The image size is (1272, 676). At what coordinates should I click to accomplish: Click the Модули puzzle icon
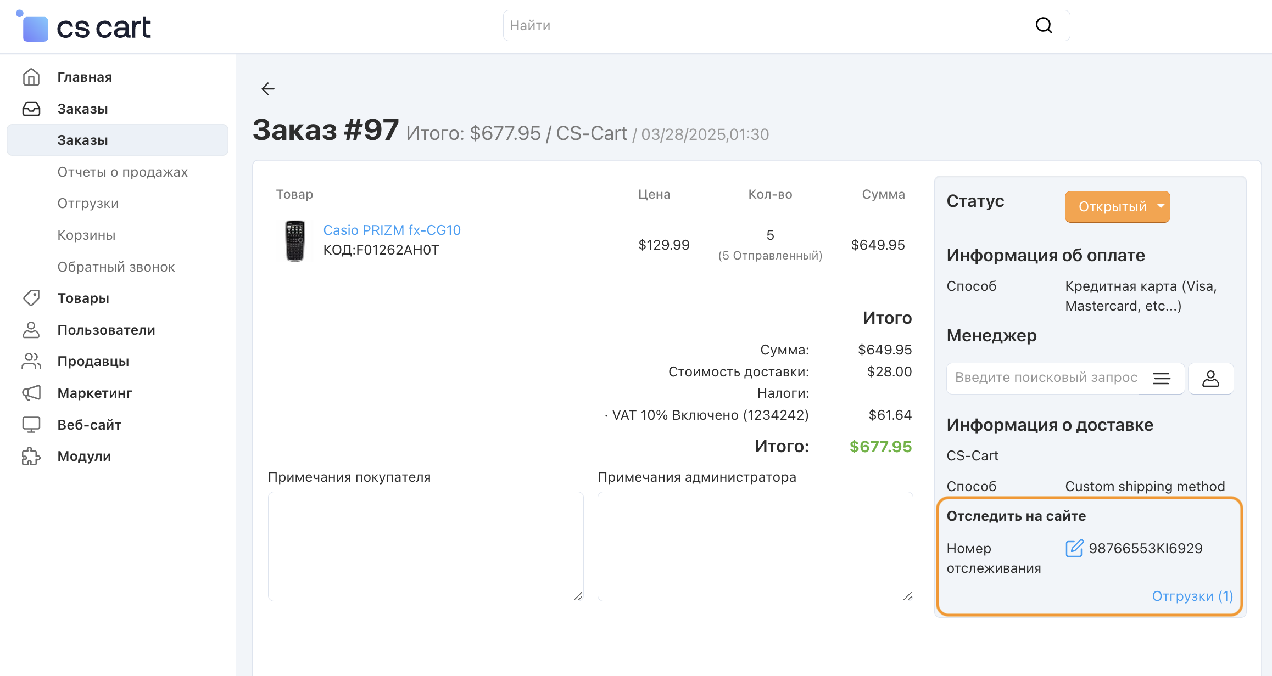(31, 456)
